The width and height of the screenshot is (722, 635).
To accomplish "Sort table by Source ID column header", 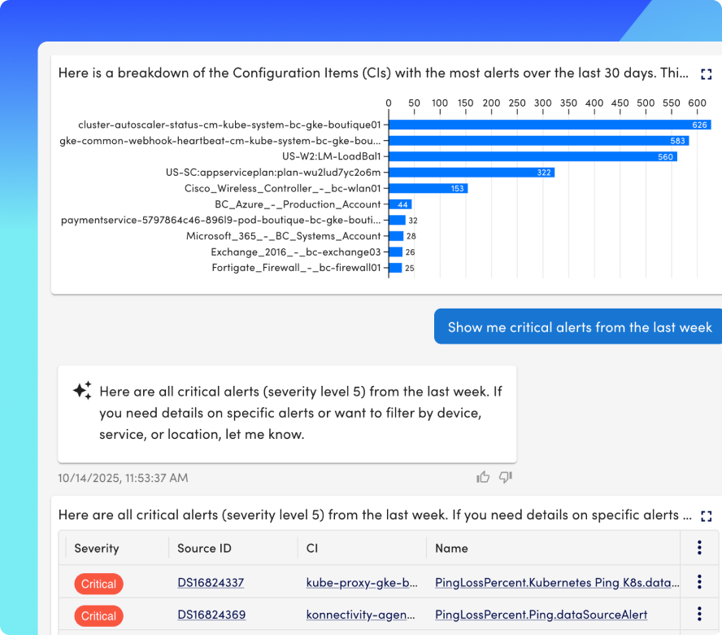I will pos(204,549).
